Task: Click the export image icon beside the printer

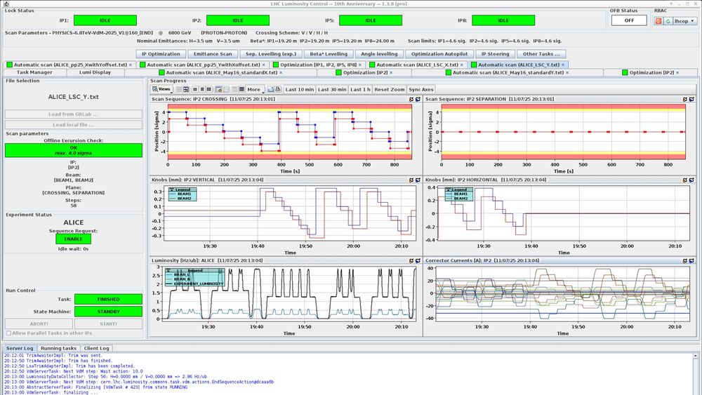Action: click(270, 90)
